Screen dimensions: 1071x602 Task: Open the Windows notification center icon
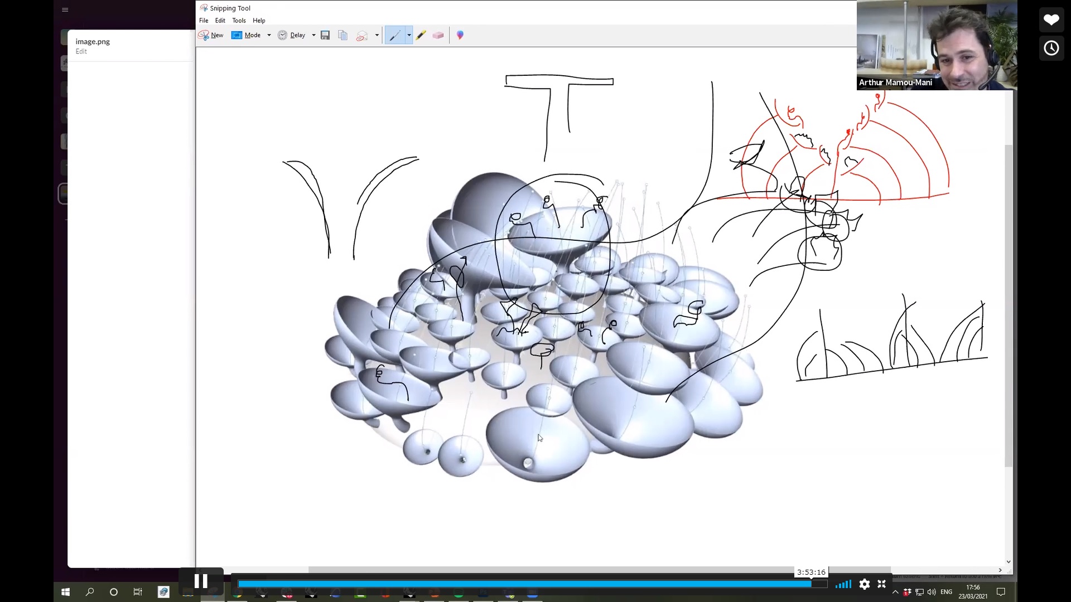pyautogui.click(x=1001, y=592)
